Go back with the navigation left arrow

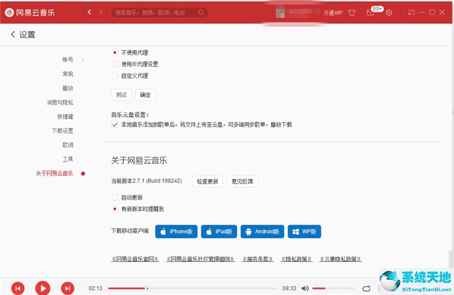point(89,12)
